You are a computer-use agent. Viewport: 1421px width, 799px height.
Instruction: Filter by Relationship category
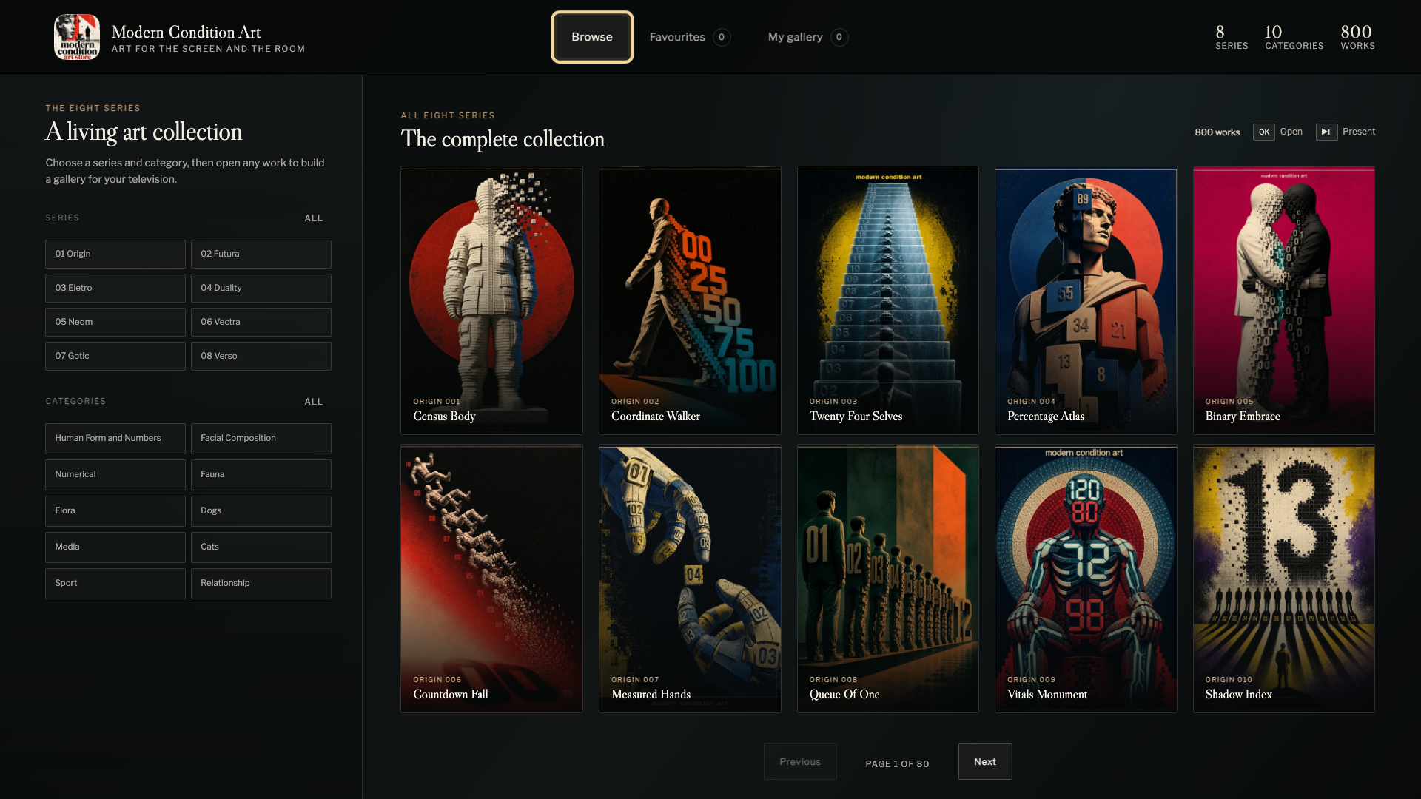click(x=261, y=583)
